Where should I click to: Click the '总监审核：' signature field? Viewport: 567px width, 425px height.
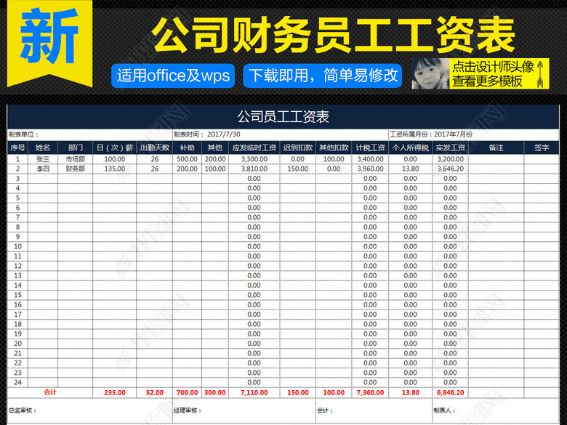[x=89, y=410]
